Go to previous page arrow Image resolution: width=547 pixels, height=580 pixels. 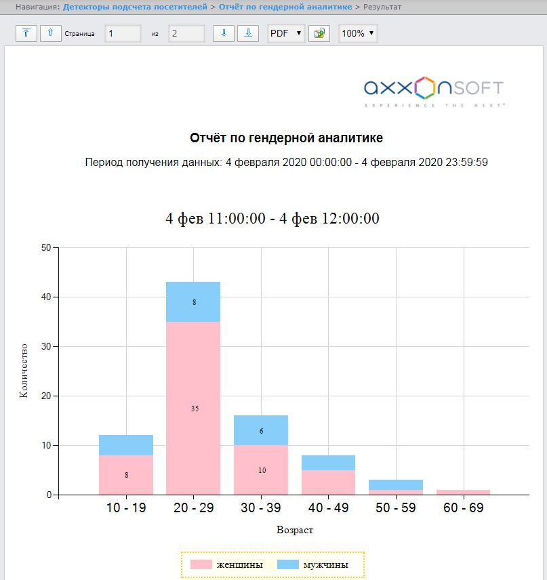click(51, 33)
